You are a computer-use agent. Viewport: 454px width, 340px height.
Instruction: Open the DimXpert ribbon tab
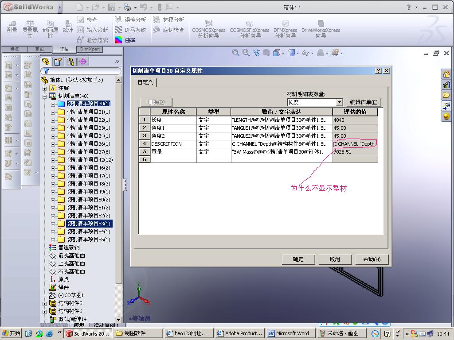(x=90, y=49)
